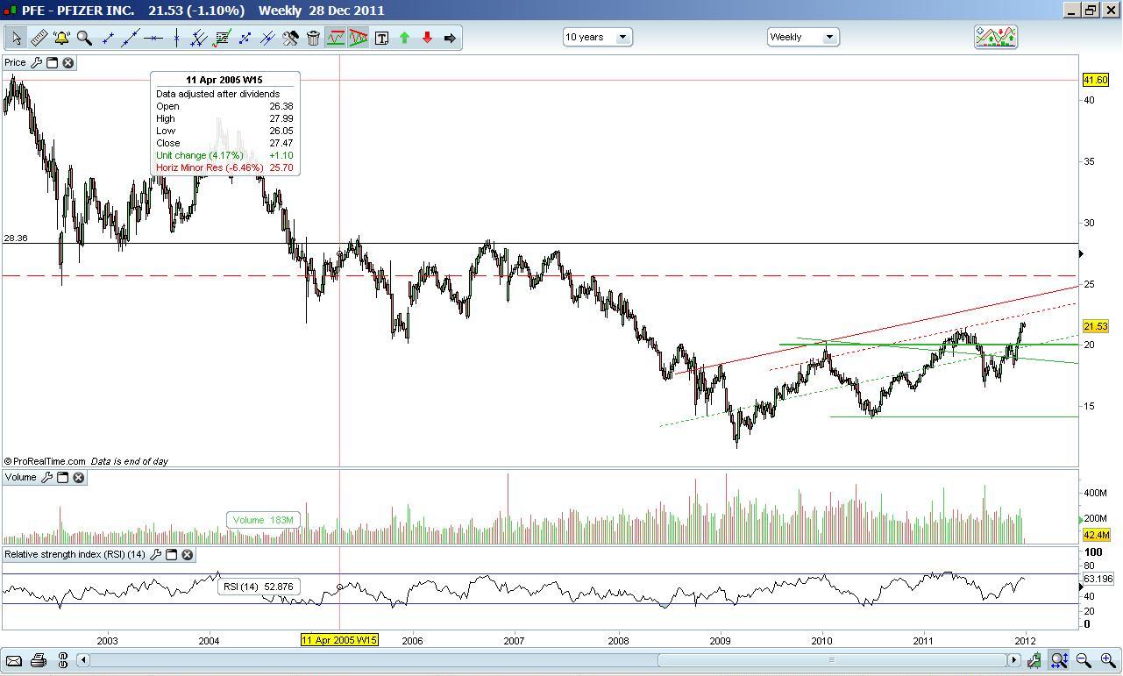Select the black right arrow tool
This screenshot has width=1123, height=676.
[x=450, y=38]
